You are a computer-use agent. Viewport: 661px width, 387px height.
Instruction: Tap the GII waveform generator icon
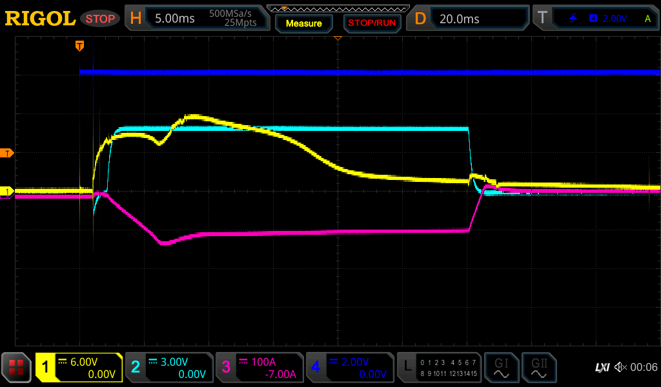538,368
